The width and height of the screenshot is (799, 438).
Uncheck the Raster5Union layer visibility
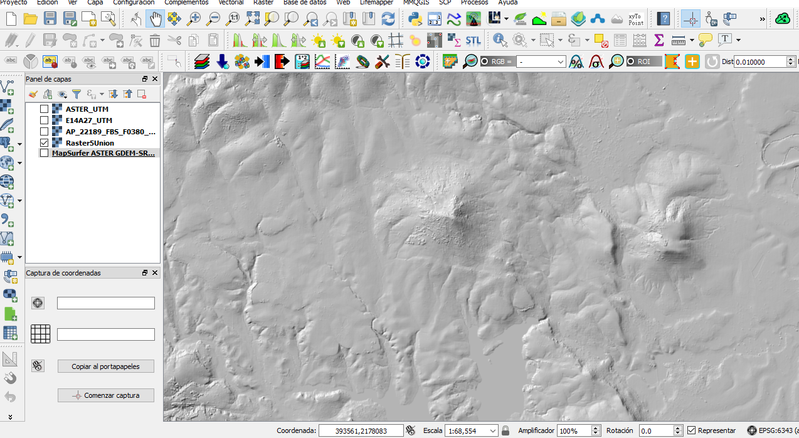pos(44,143)
